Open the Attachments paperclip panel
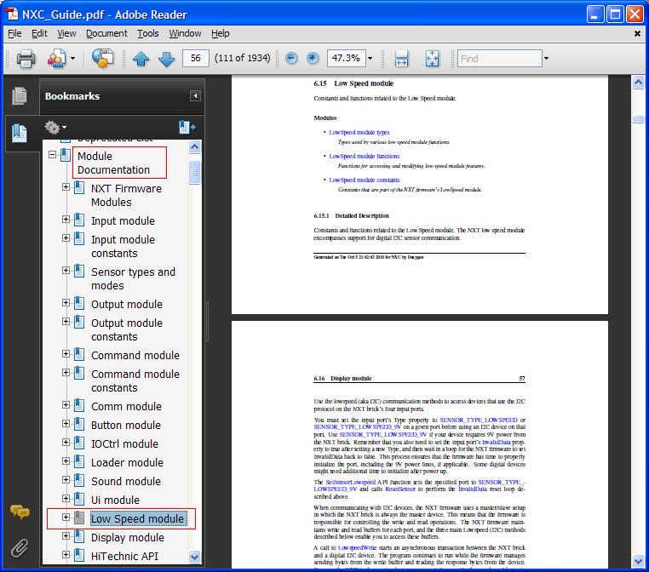This screenshot has width=649, height=572. point(20,546)
